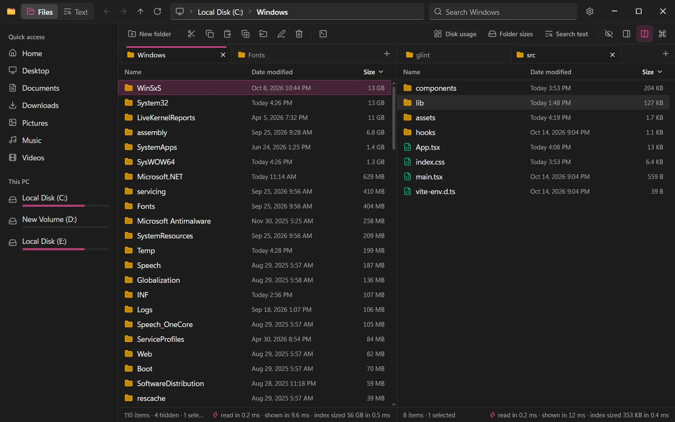Click New folder button
This screenshot has width=675, height=422.
150,34
